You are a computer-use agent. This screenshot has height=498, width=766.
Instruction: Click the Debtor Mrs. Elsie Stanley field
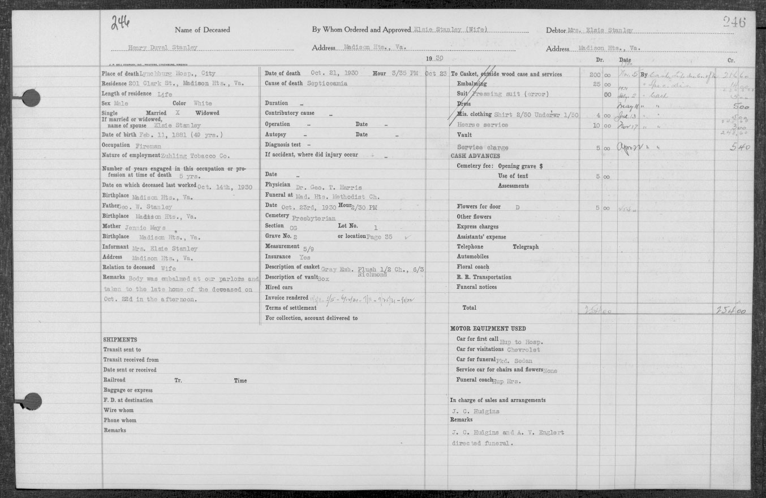click(x=589, y=30)
